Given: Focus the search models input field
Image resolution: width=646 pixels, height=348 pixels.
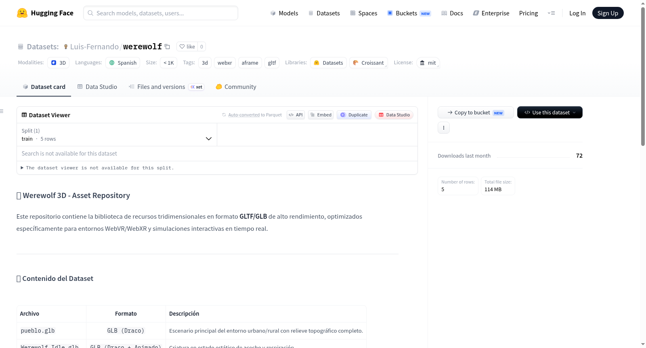Looking at the screenshot, I should 161,13.
